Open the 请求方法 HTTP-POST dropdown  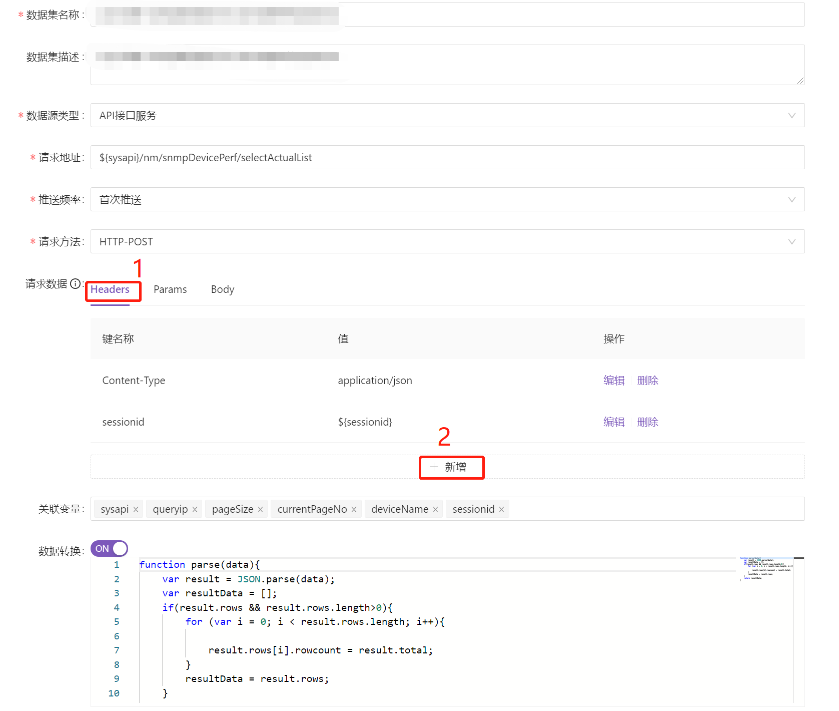(447, 242)
